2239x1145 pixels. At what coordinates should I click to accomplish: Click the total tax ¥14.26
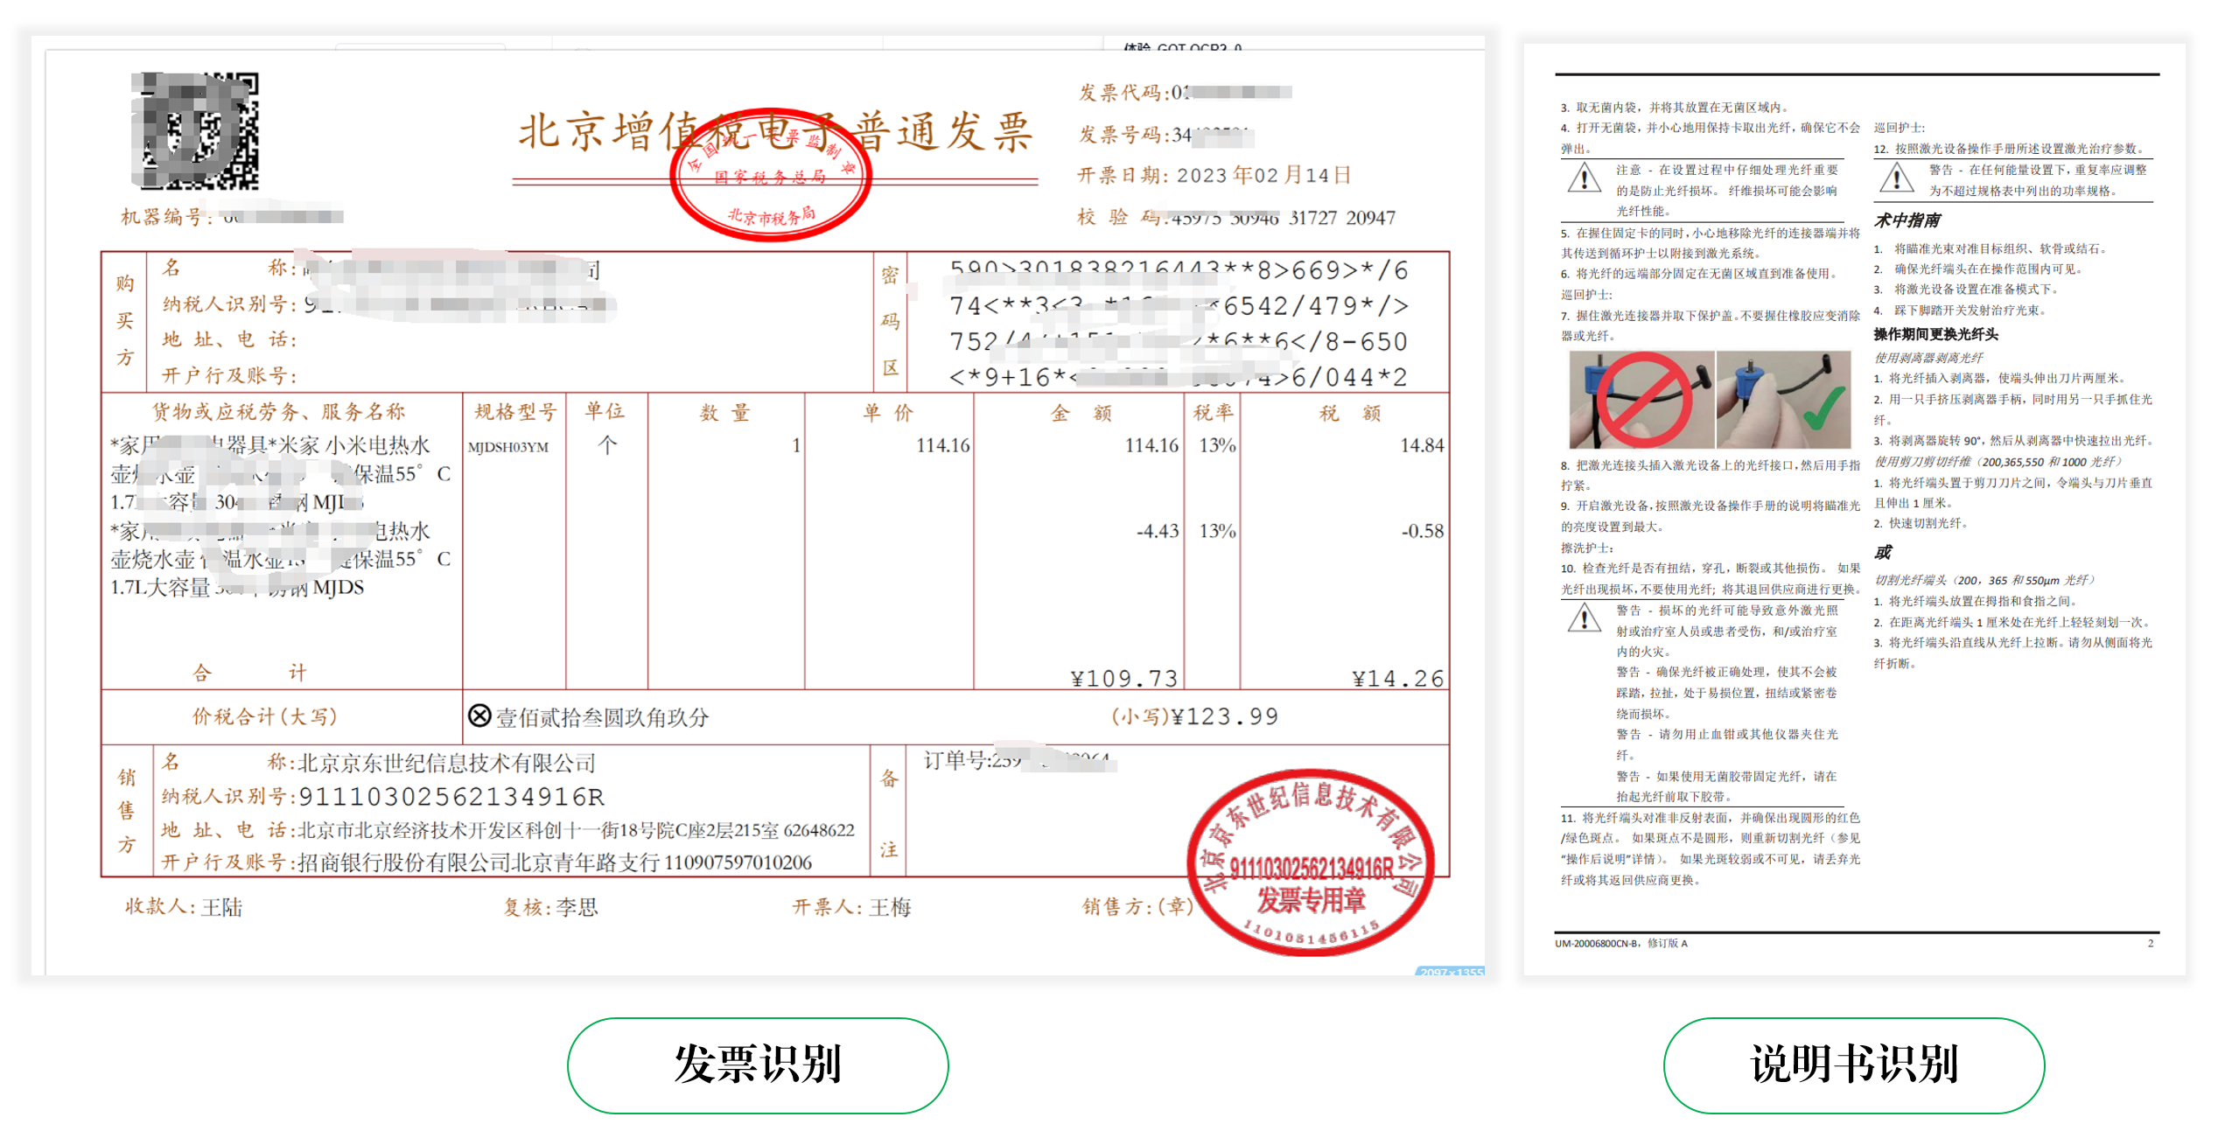pos(1397,678)
